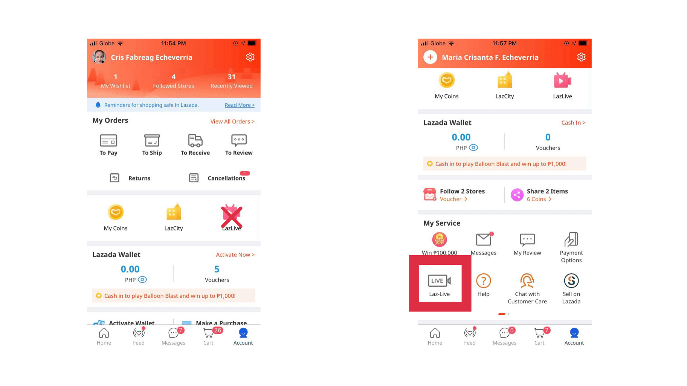The height and width of the screenshot is (386, 687).
Task: Tap Messages bottom navigation with badge
Action: click(173, 336)
